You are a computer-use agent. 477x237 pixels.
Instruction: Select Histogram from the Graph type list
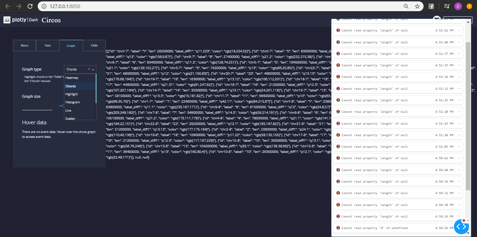(x=73, y=102)
